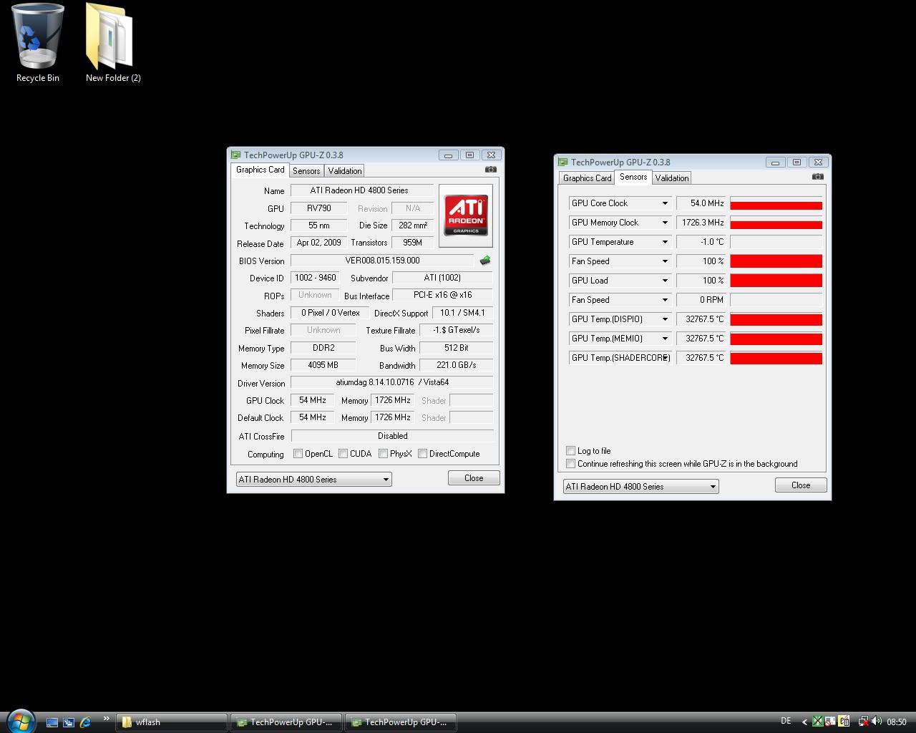The width and height of the screenshot is (916, 733).
Task: Click the 32767.5 °C DISPIO reading
Action: tap(701, 319)
